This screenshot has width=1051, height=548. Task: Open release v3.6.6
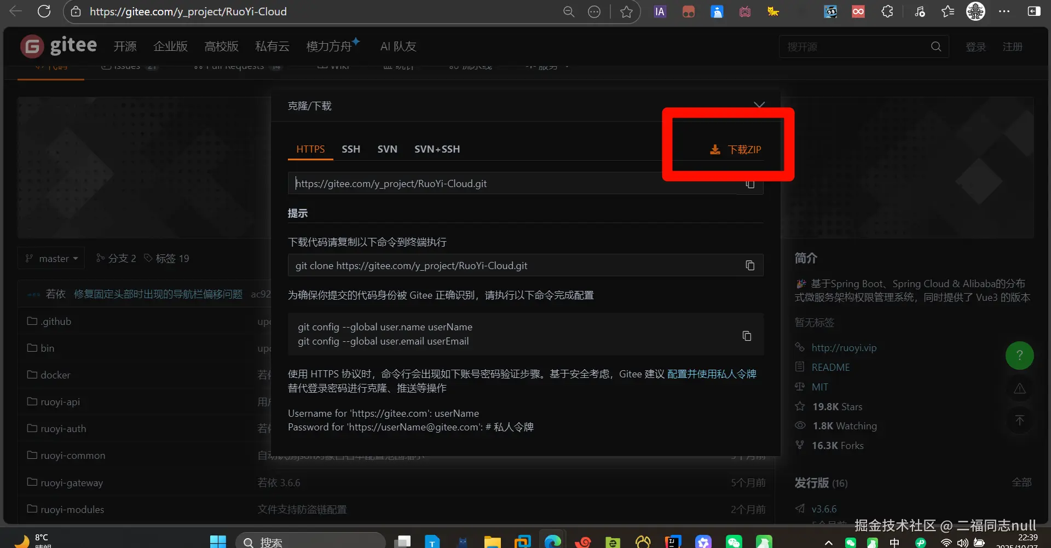(824, 509)
